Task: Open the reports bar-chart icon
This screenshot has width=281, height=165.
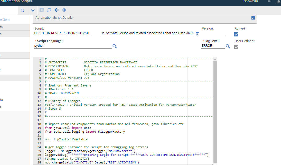Action: click(x=278, y=2)
